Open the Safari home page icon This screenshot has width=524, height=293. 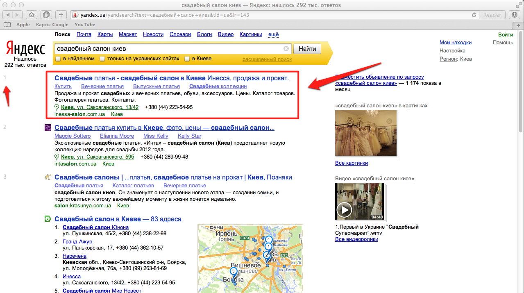coord(32,15)
